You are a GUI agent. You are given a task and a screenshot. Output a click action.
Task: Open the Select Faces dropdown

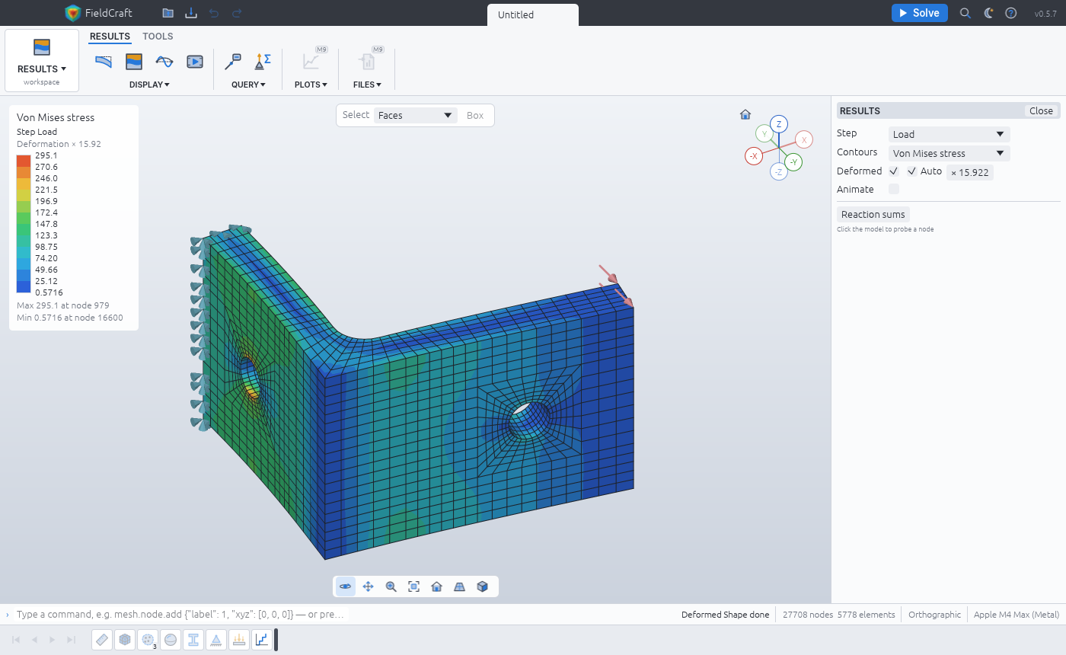coord(415,116)
